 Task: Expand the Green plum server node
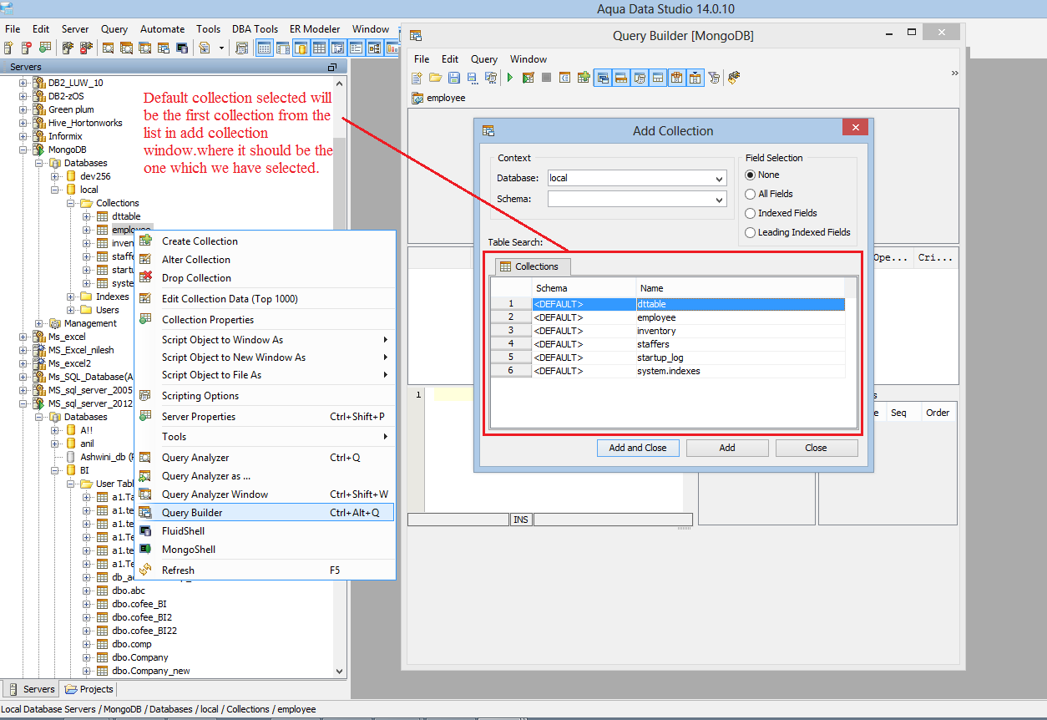(x=24, y=109)
